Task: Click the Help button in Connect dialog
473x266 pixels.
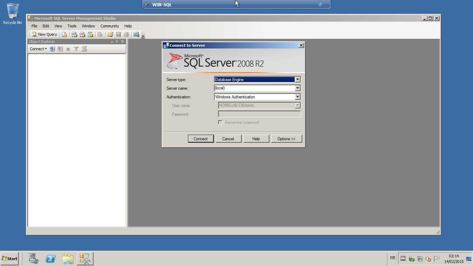Action: click(x=256, y=139)
